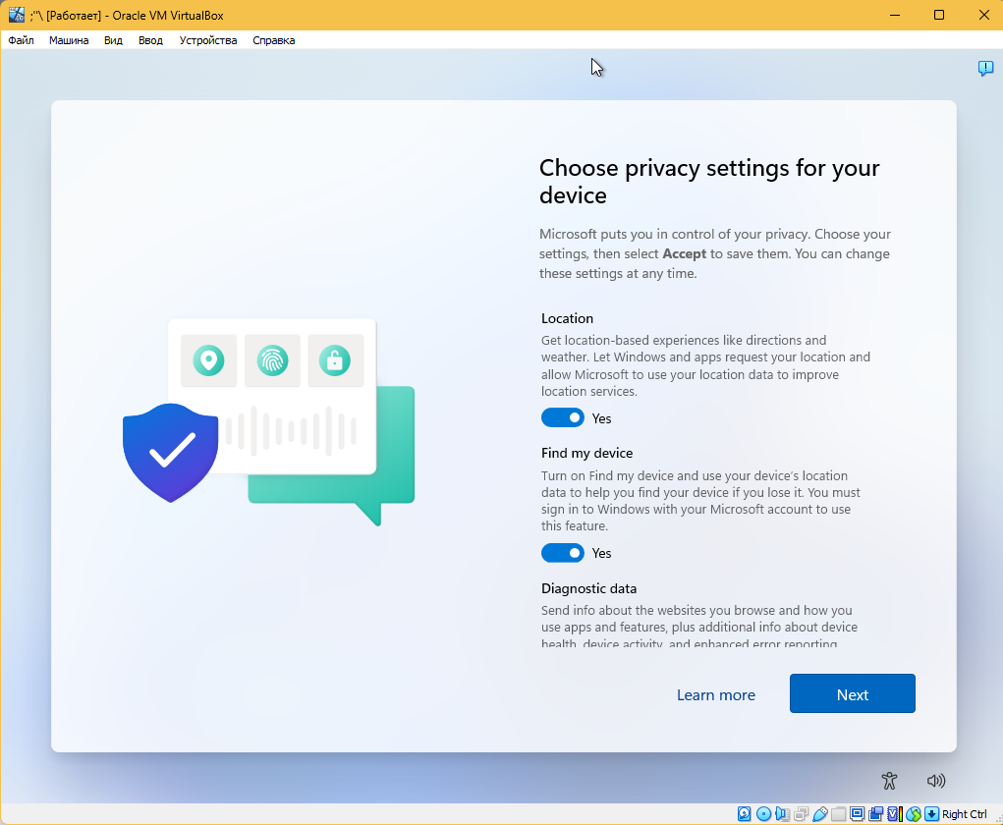Click the CPU virtualization 'V' chip icon
This screenshot has height=825, width=1003.
coord(895,813)
